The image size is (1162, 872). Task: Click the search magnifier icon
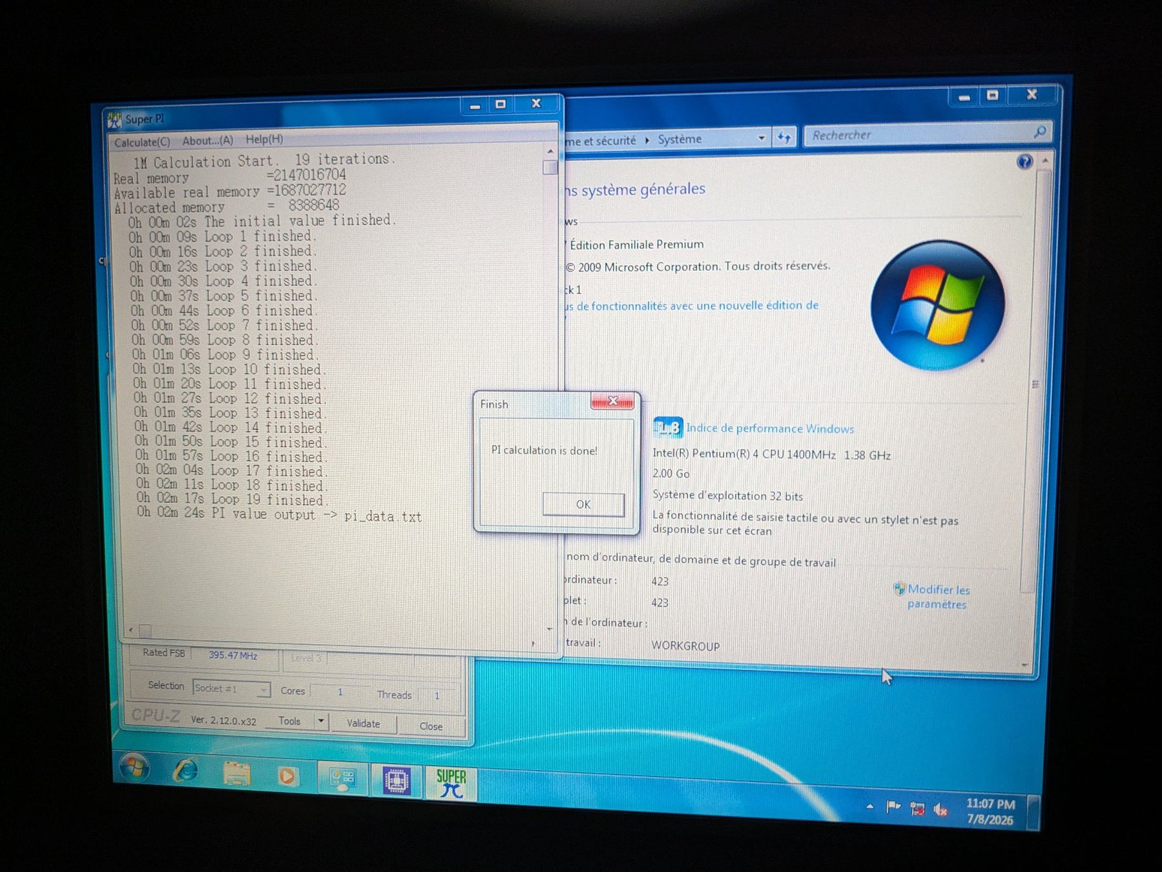(x=1040, y=132)
